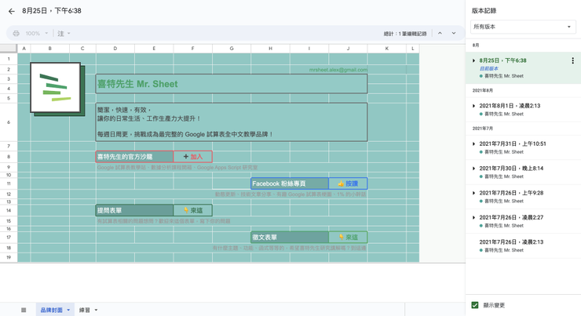581x316 pixels.
Task: Print this version with printer icon
Action: tap(16, 33)
